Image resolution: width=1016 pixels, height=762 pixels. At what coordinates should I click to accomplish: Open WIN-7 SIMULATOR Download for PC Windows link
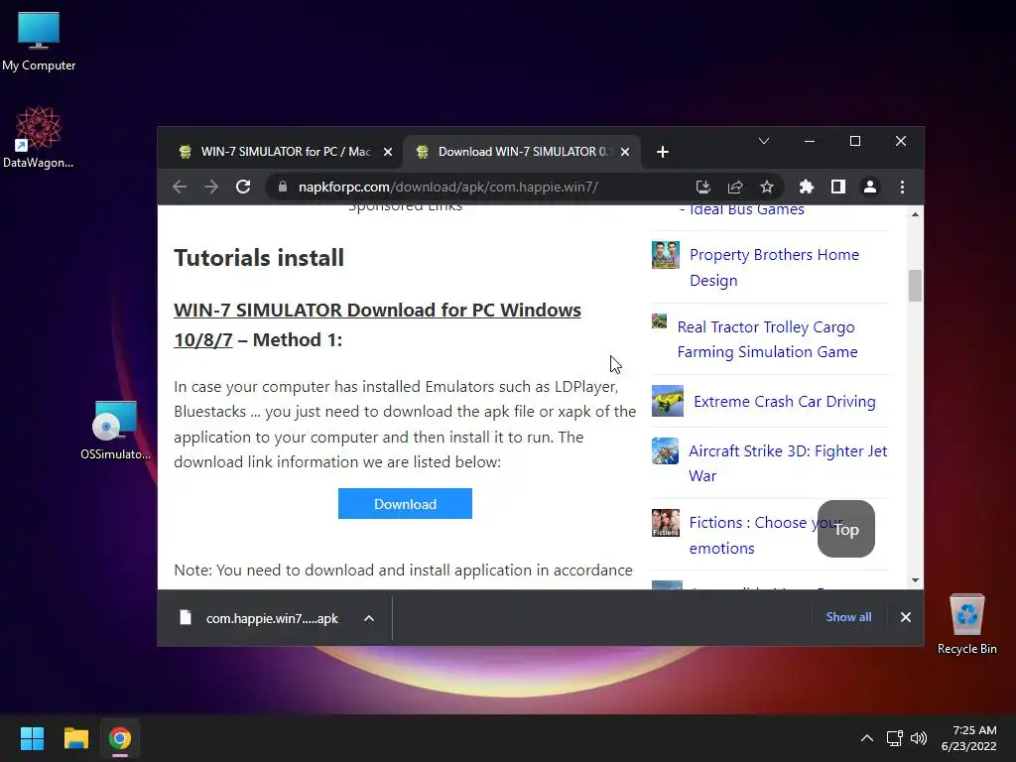377,324
